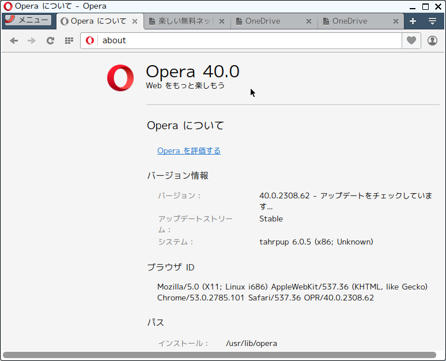
Task: Maximize the Opera window
Action: 425,6
